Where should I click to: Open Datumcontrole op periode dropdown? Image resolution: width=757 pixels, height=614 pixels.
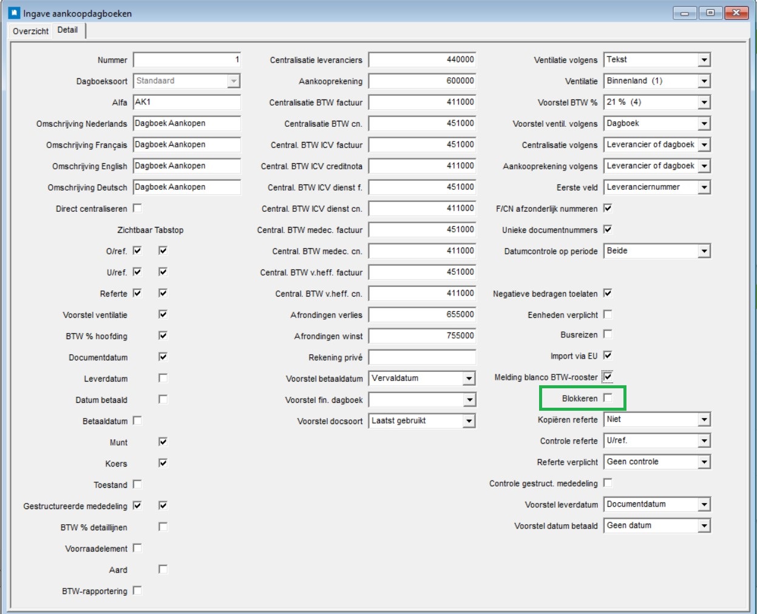tap(704, 251)
